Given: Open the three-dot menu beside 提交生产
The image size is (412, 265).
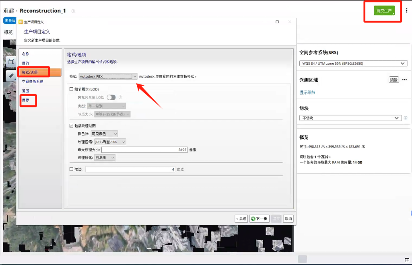Looking at the screenshot, I should (x=406, y=11).
